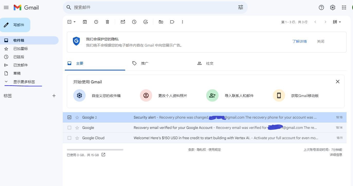Report selected email as spam

coord(96,22)
